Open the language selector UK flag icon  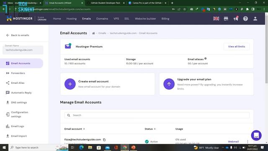click(216, 18)
